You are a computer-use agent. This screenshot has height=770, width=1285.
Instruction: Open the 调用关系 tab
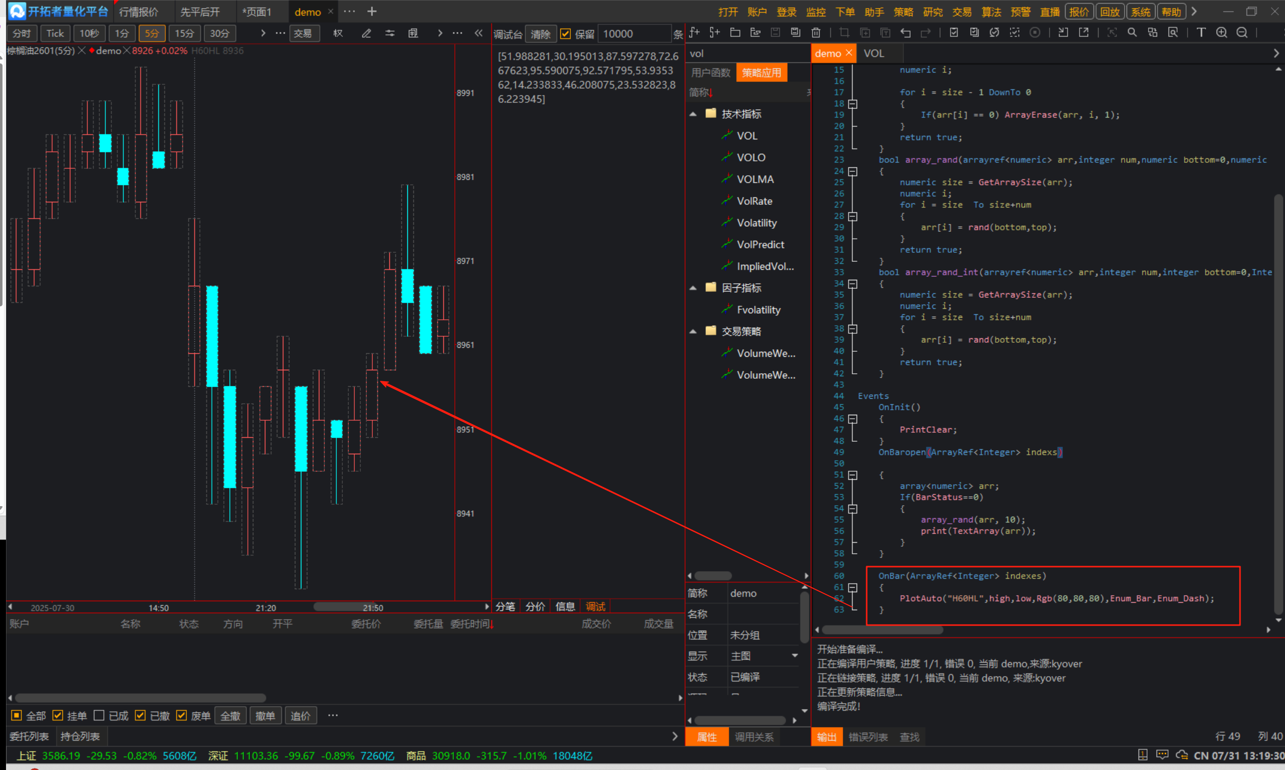(754, 737)
